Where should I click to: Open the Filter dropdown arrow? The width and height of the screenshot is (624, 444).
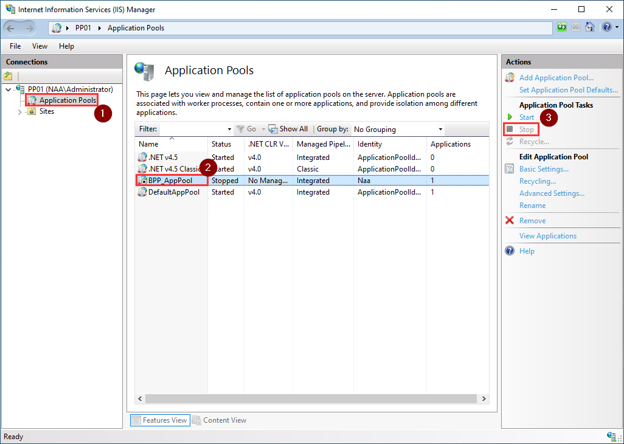tap(229, 130)
